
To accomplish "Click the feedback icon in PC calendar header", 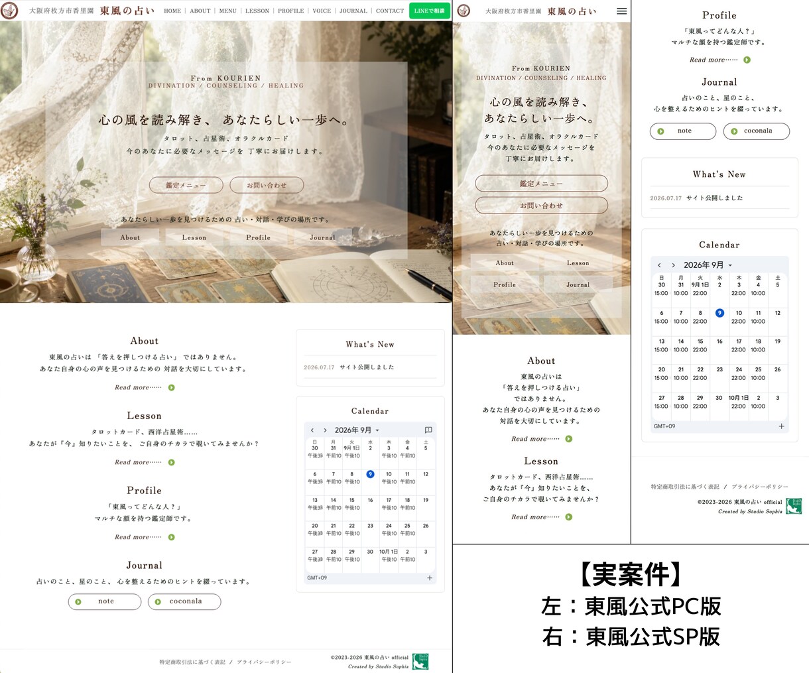I will tap(428, 430).
